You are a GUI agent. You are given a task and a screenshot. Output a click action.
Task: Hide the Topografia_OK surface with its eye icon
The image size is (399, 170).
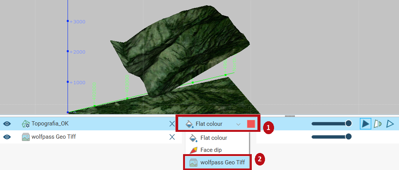pos(7,124)
